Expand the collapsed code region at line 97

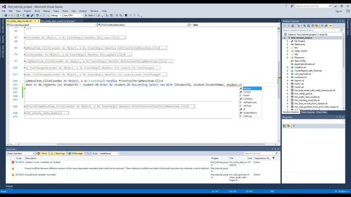[x=25, y=61]
